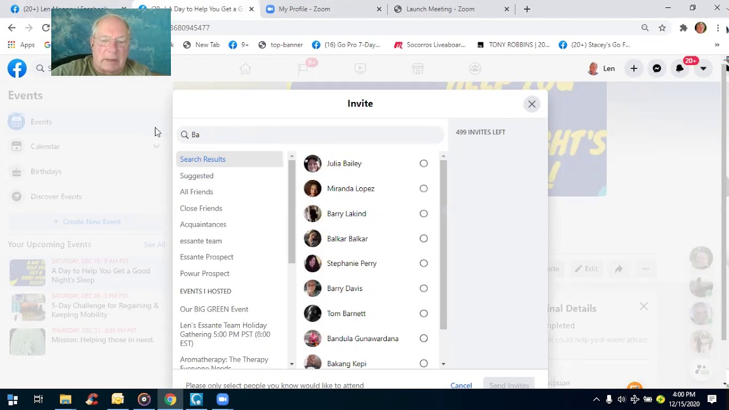Screen dimensions: 729x410
Task: Go to Facebook Home via the house icon
Action: tap(245, 68)
